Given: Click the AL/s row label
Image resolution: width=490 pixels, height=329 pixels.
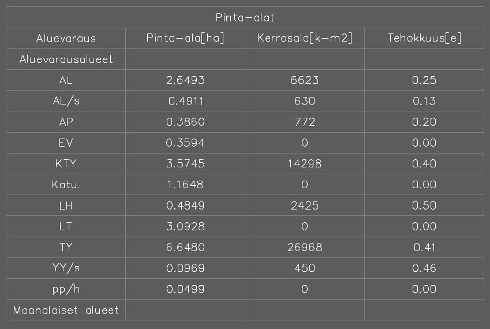Looking at the screenshot, I should (x=66, y=101).
